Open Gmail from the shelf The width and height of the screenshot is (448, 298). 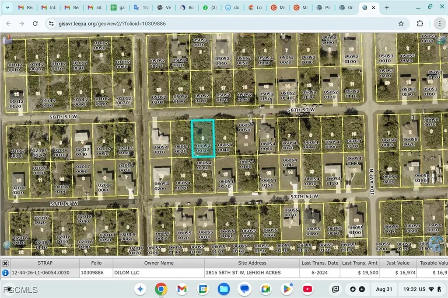(182, 289)
